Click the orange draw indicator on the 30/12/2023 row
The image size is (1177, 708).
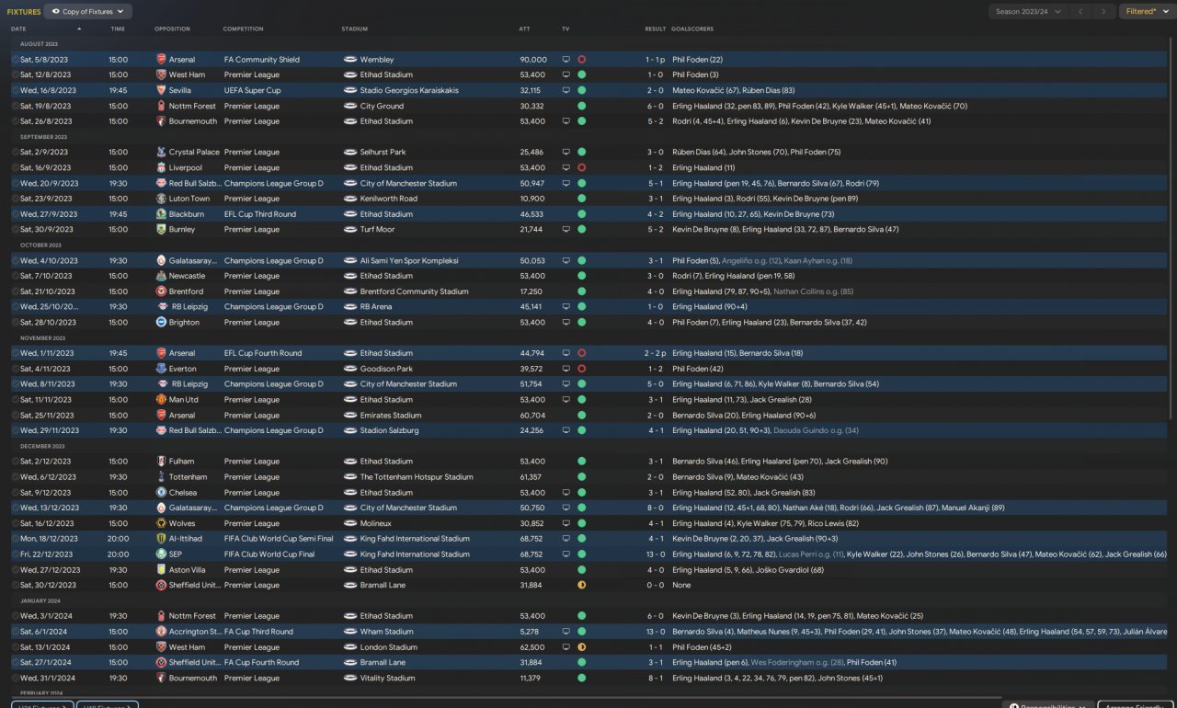pos(581,586)
